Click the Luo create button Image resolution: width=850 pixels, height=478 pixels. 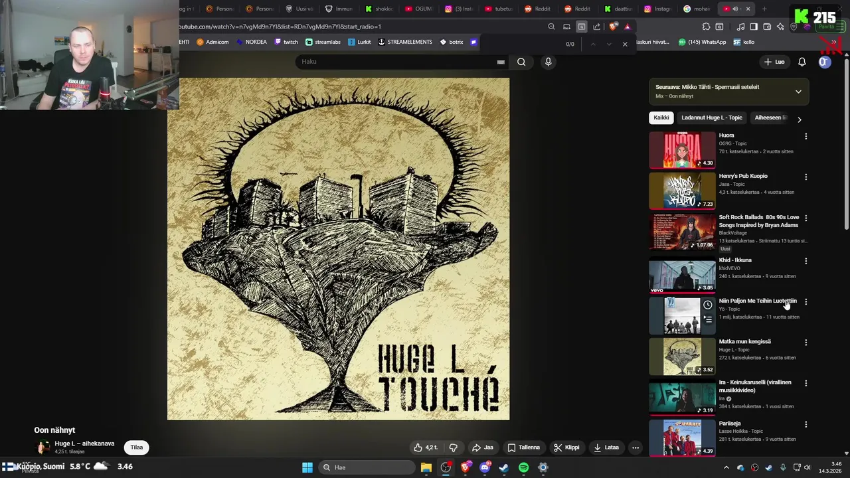coord(774,62)
